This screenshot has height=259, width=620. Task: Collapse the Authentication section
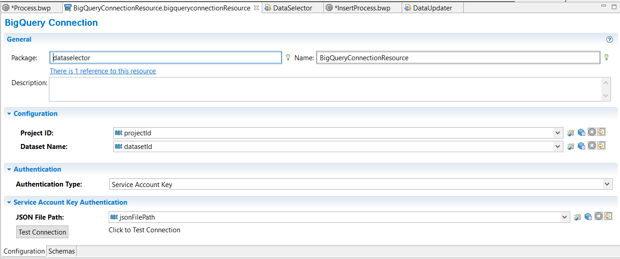9,169
